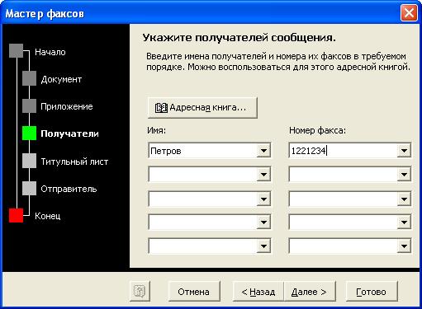422x309 pixels.
Task: Click the Конец step label
Action: coord(48,216)
